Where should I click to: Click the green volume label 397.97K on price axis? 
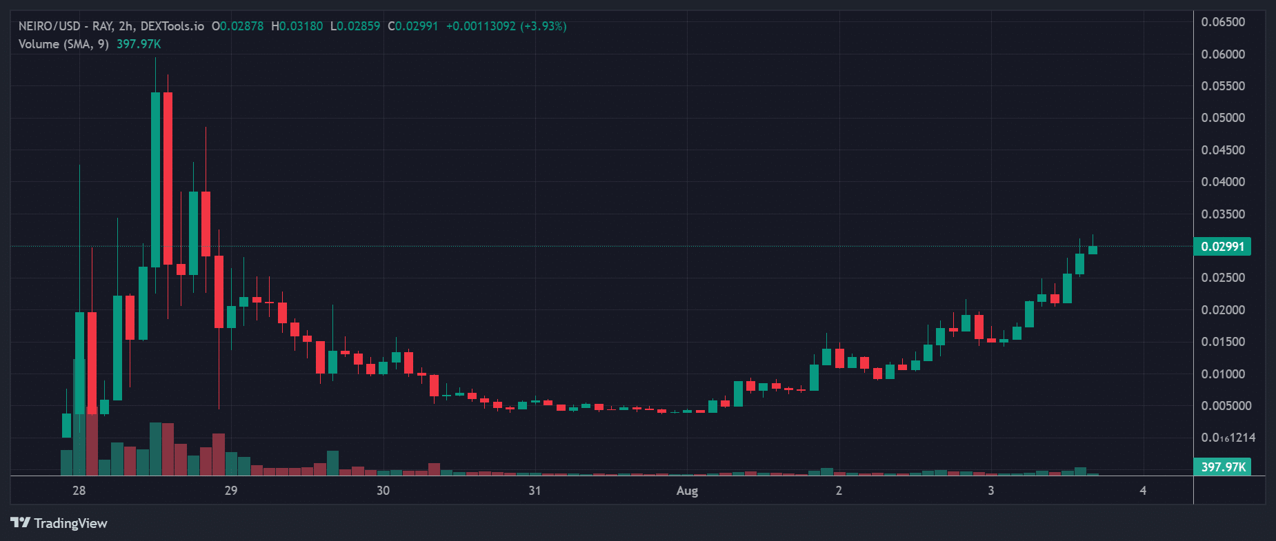1222,467
